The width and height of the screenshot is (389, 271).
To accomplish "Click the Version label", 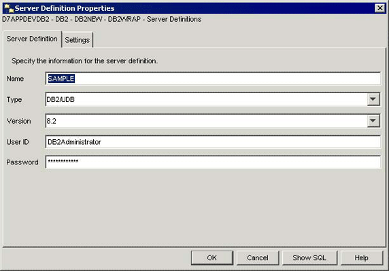I will pyautogui.click(x=19, y=121).
